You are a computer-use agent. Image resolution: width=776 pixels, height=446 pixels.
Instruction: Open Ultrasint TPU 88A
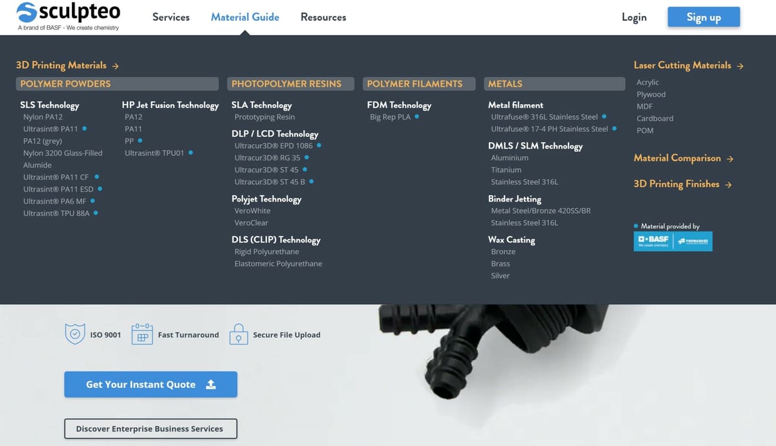(56, 213)
